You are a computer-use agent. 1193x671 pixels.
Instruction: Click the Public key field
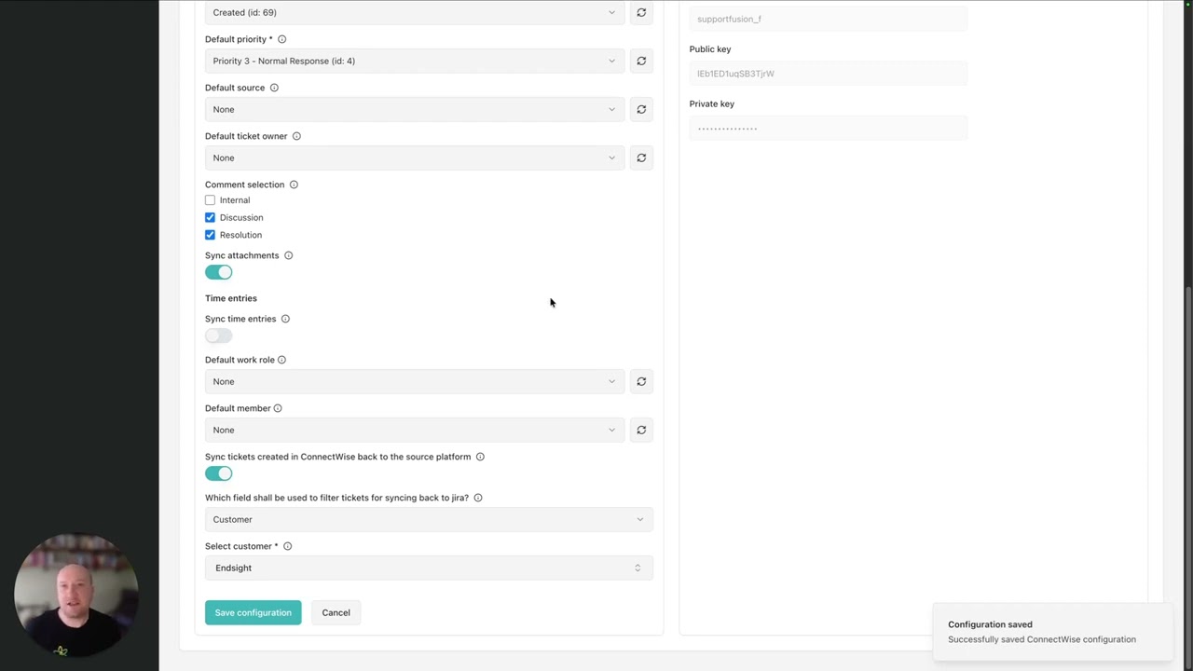click(x=829, y=74)
